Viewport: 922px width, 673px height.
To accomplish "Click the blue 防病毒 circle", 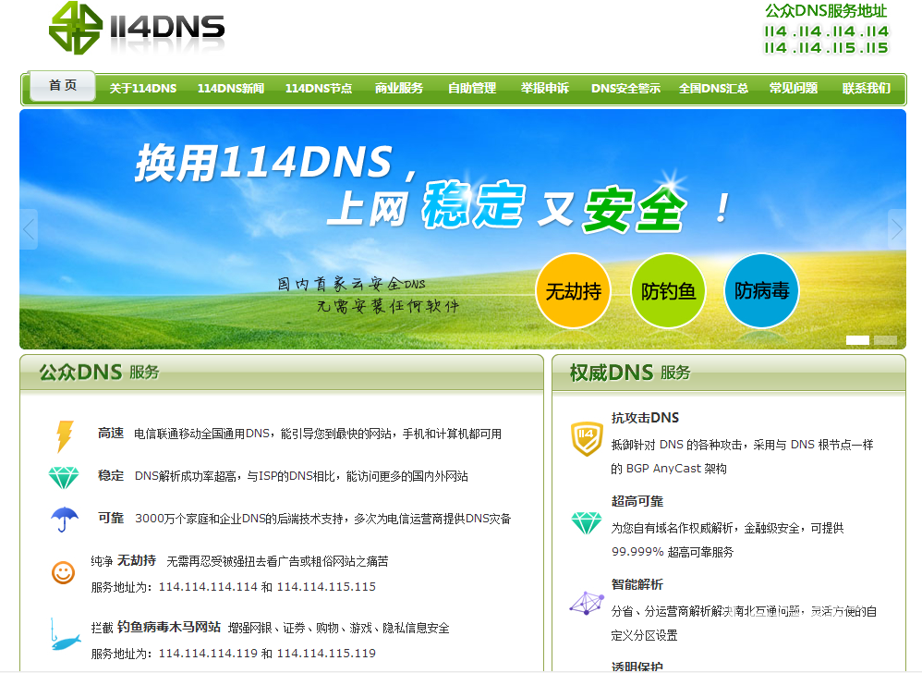I will coord(762,290).
